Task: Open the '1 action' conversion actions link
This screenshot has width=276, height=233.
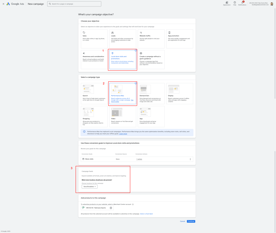Action: [139, 159]
